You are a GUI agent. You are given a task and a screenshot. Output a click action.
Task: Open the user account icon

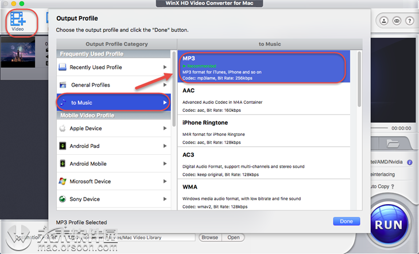(384, 21)
